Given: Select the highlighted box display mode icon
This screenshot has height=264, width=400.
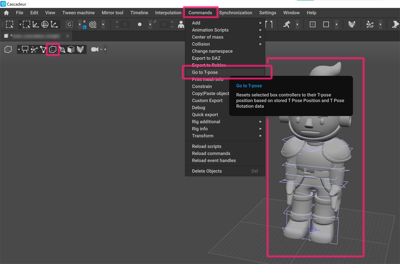Looking at the screenshot, I should tap(52, 49).
